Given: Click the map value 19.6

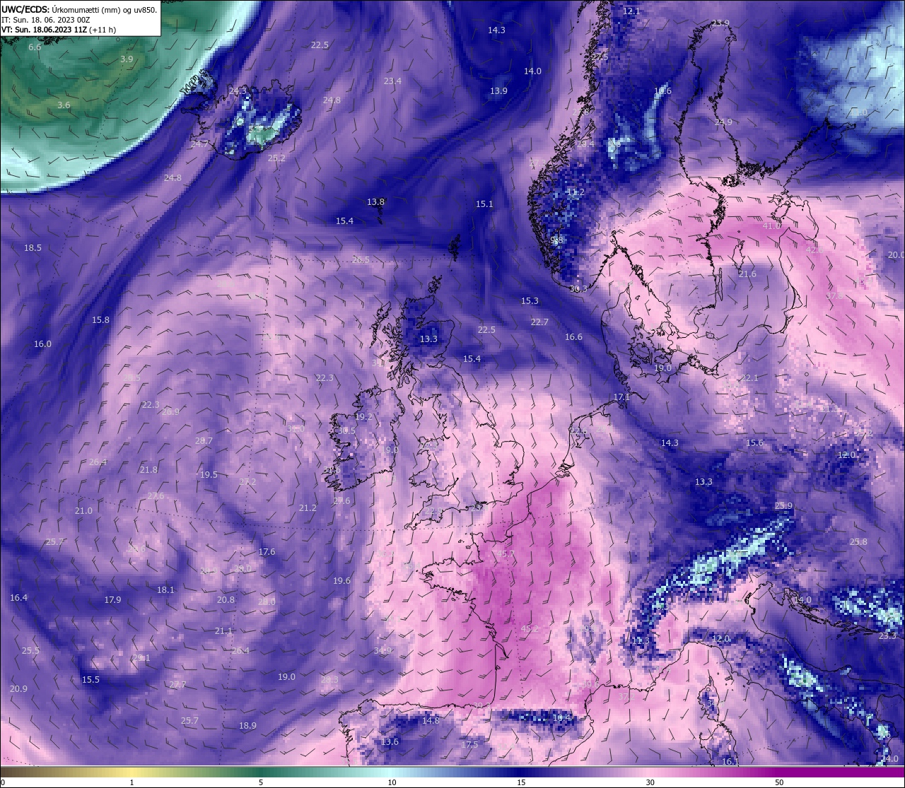Looking at the screenshot, I should (341, 581).
